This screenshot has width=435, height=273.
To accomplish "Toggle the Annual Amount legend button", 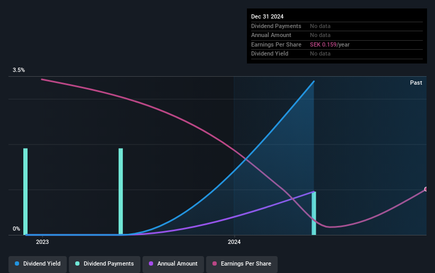I will point(173,264).
